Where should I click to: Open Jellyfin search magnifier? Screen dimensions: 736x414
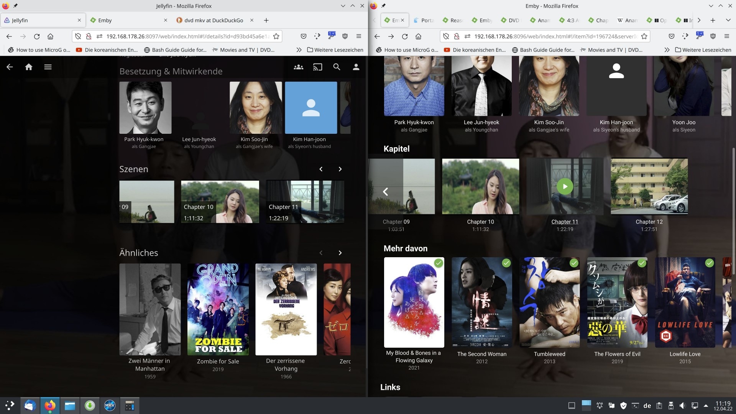coord(337,67)
